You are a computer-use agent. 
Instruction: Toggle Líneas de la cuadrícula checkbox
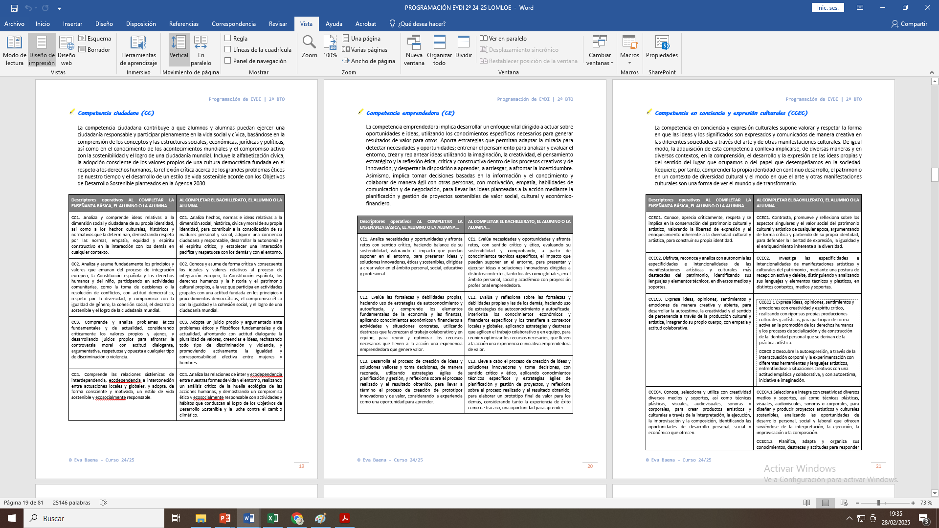(228, 49)
